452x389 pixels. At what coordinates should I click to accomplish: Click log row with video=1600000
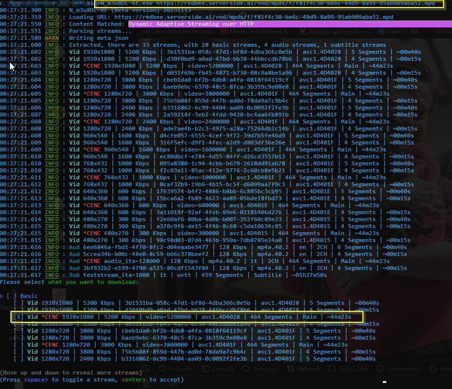click(193, 149)
